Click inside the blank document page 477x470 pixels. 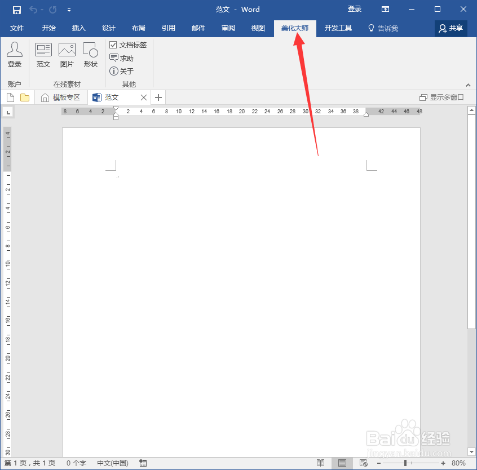coord(241,292)
